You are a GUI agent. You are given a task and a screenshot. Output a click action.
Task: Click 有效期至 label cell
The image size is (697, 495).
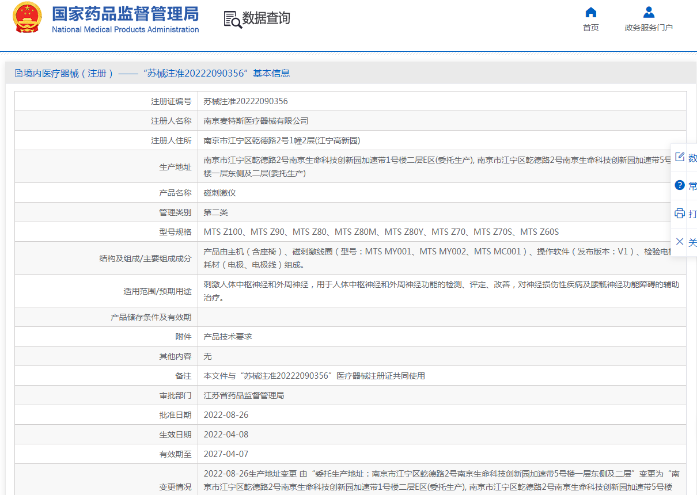point(107,454)
